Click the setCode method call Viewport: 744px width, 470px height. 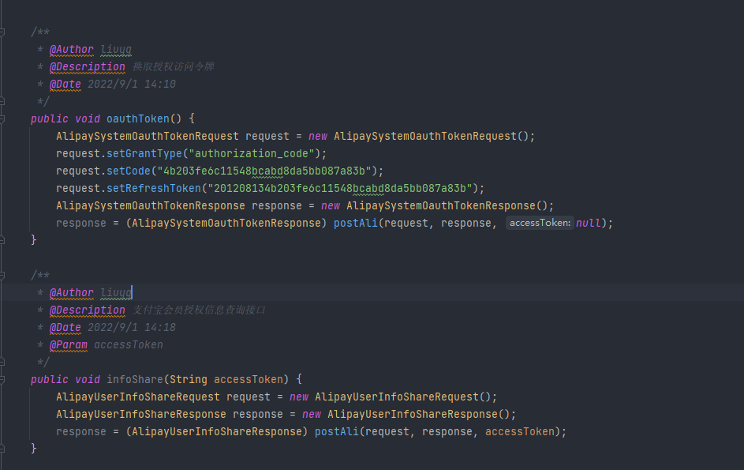point(128,171)
